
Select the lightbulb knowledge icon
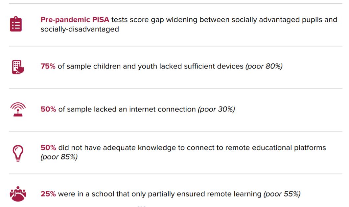pos(18,153)
